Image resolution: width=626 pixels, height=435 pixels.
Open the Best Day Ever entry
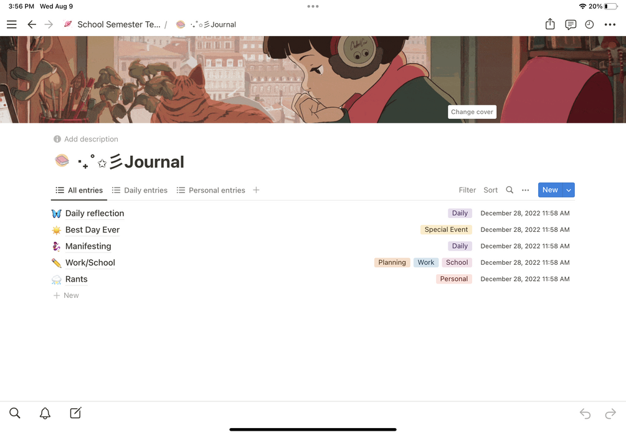(92, 230)
